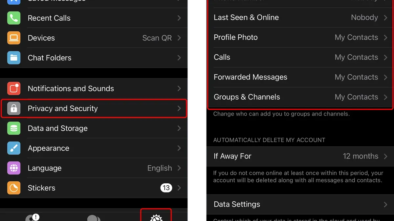The height and width of the screenshot is (221, 394).
Task: Tap the Privacy and Security chevron
Action: tap(179, 108)
